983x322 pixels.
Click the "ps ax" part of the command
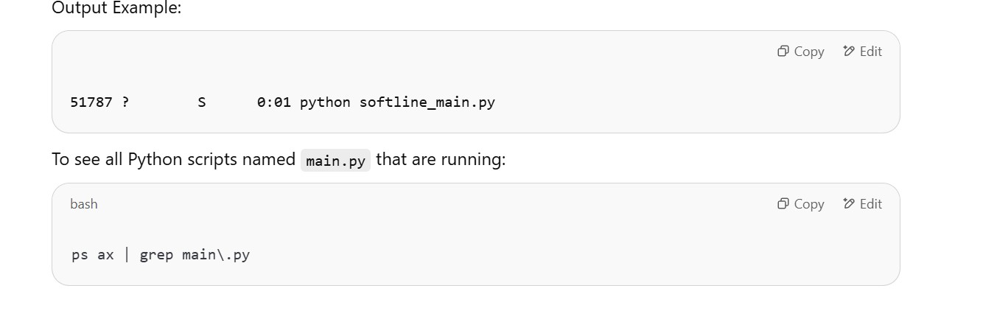click(93, 256)
